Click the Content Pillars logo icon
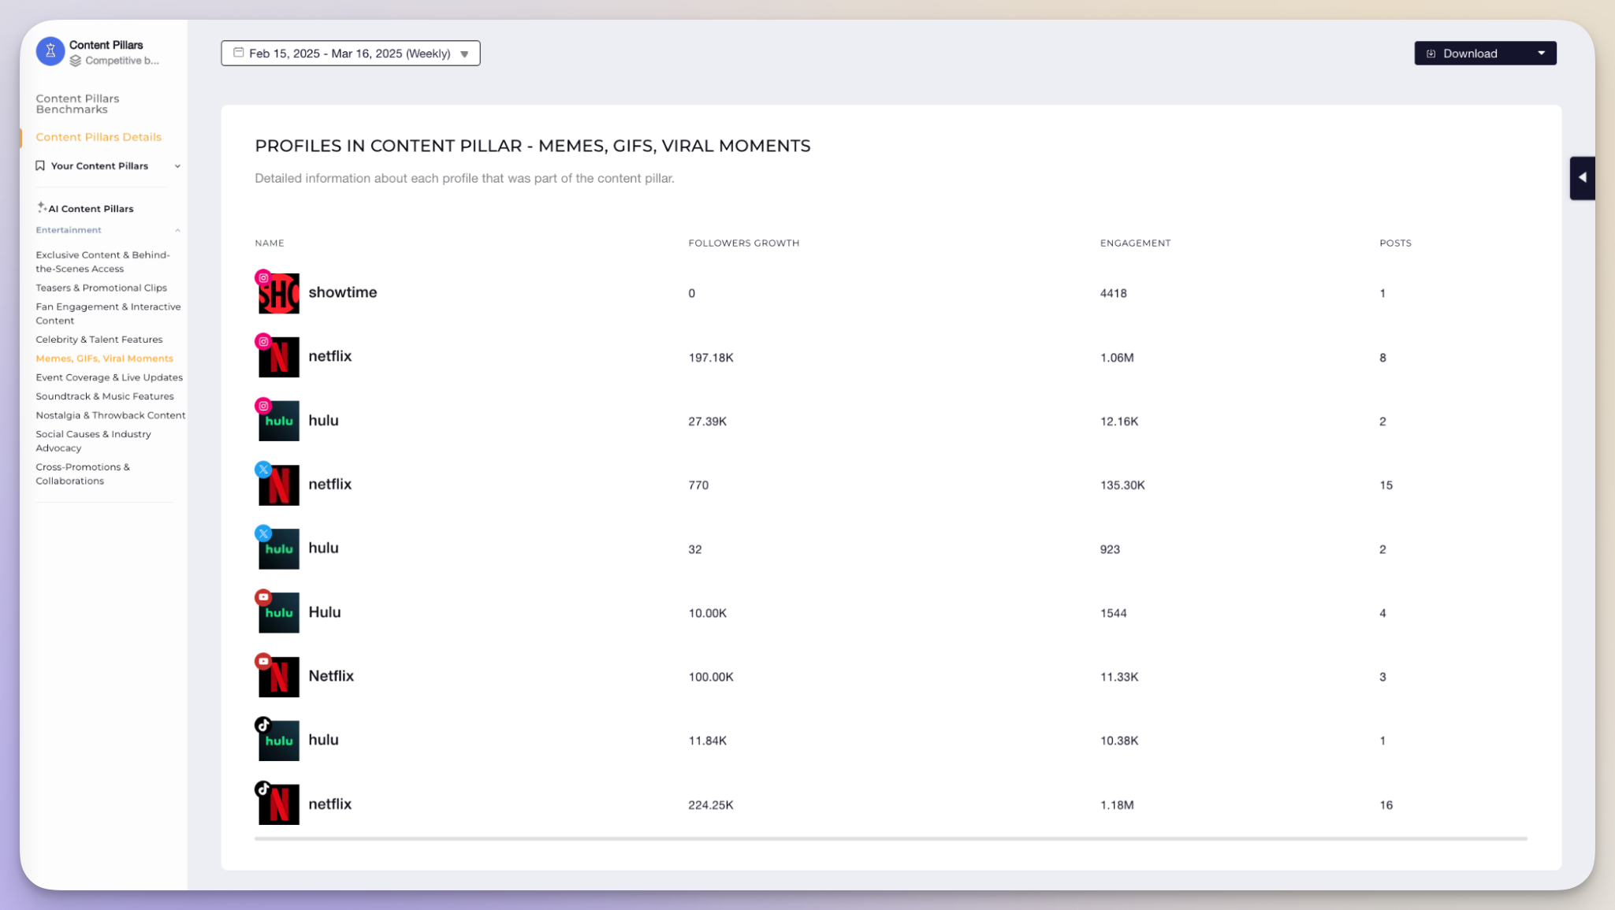1615x910 pixels. coord(50,52)
